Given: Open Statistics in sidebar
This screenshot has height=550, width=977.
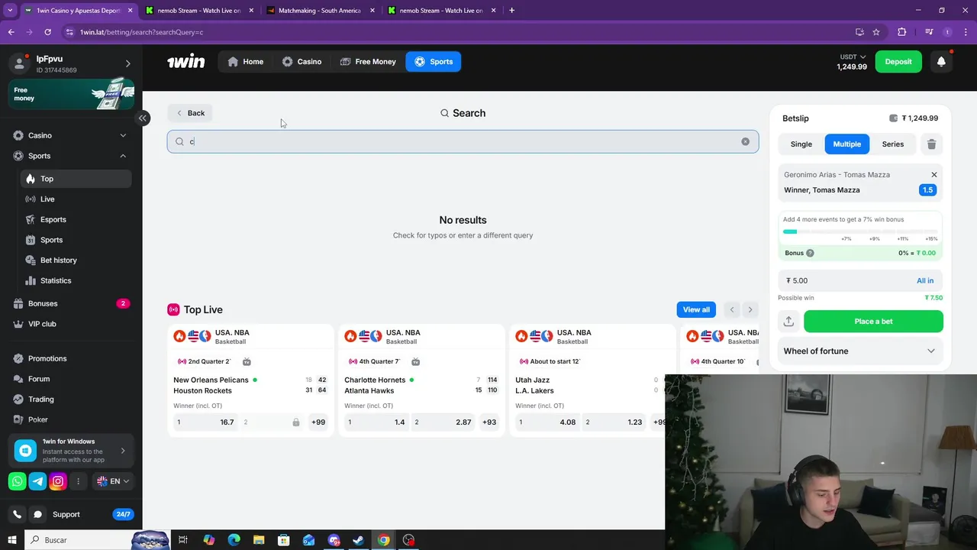Looking at the screenshot, I should 76,281.
